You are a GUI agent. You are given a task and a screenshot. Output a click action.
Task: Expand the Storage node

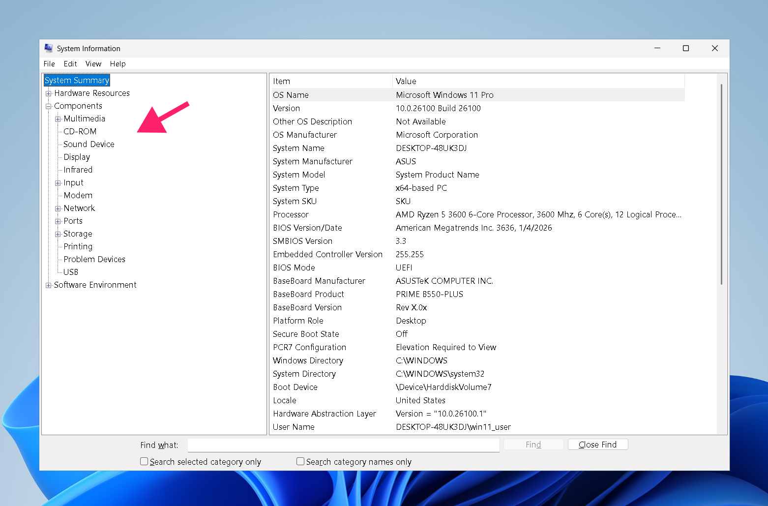tap(58, 234)
